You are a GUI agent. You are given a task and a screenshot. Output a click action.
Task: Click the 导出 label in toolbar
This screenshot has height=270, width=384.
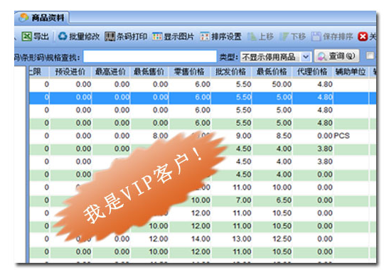[41, 37]
